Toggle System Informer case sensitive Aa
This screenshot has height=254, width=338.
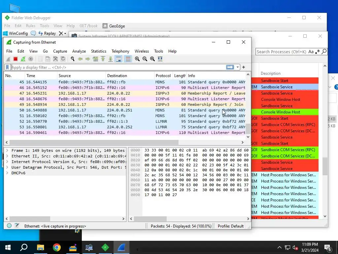point(311,52)
